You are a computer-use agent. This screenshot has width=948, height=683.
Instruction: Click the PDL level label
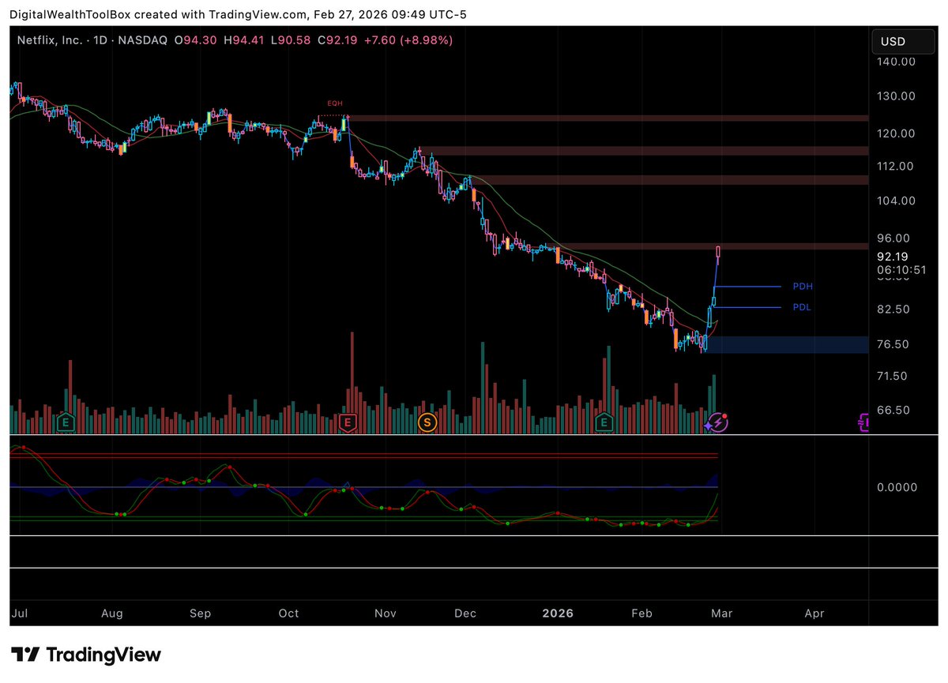[x=802, y=308]
